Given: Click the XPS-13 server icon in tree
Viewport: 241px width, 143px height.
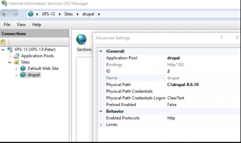Looking at the screenshot, I should tap(10, 49).
